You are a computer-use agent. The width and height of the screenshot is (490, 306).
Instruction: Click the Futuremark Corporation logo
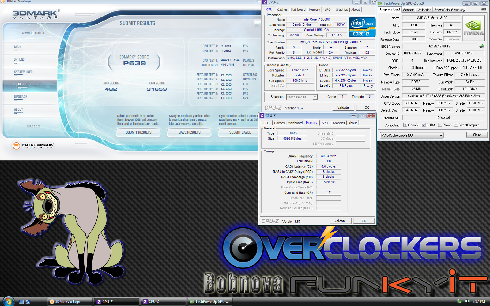tap(33, 146)
